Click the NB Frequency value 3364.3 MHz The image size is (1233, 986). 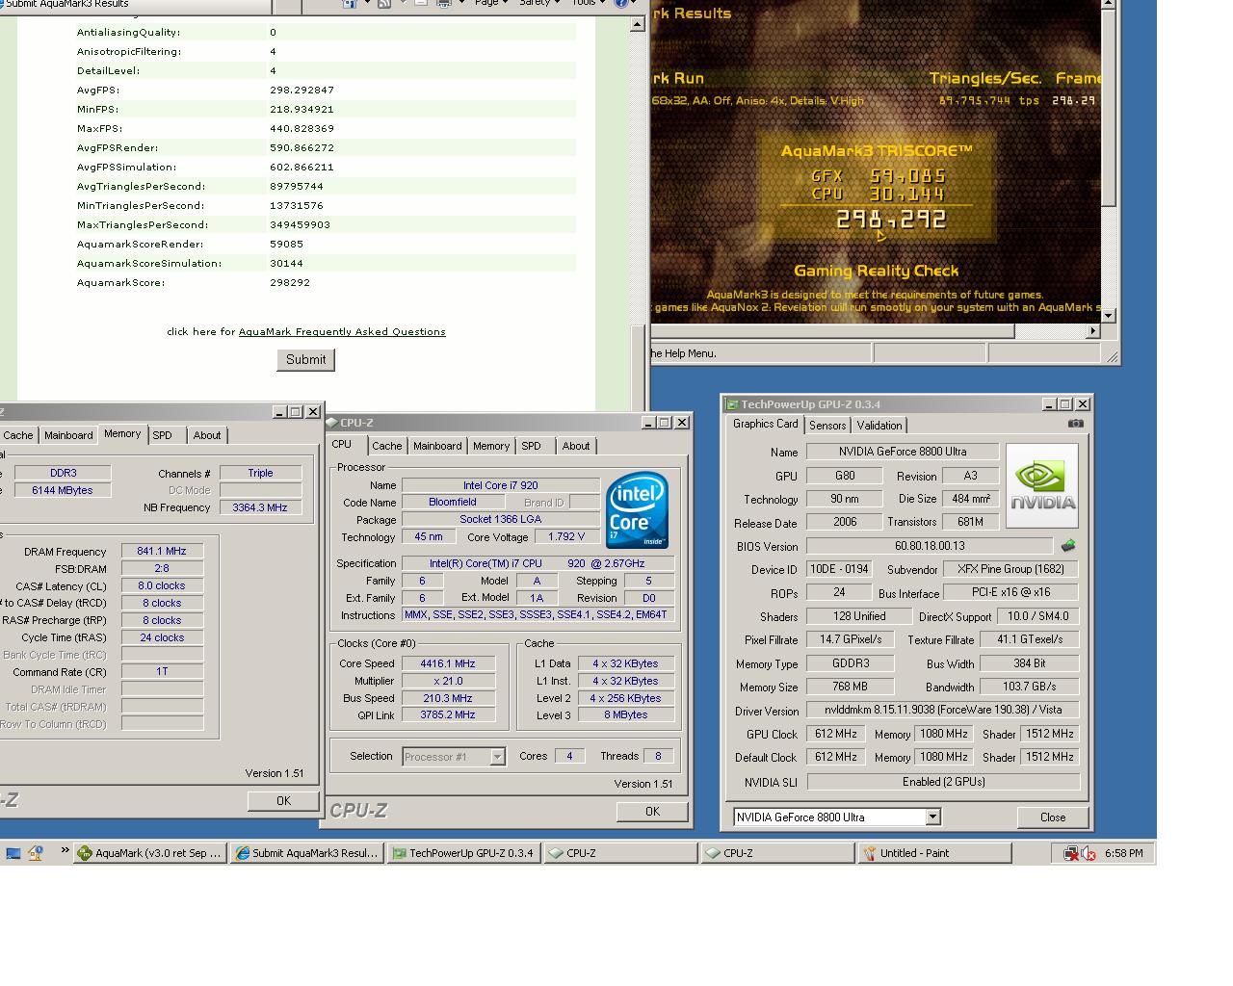260,507
